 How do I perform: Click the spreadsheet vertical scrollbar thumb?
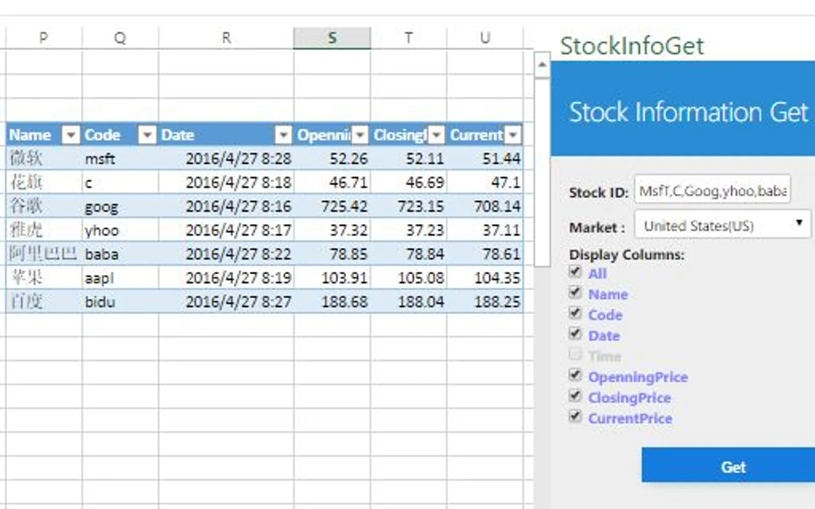542,173
